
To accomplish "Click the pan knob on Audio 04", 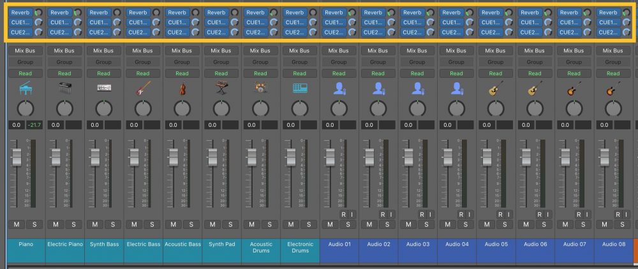I will [x=456, y=108].
